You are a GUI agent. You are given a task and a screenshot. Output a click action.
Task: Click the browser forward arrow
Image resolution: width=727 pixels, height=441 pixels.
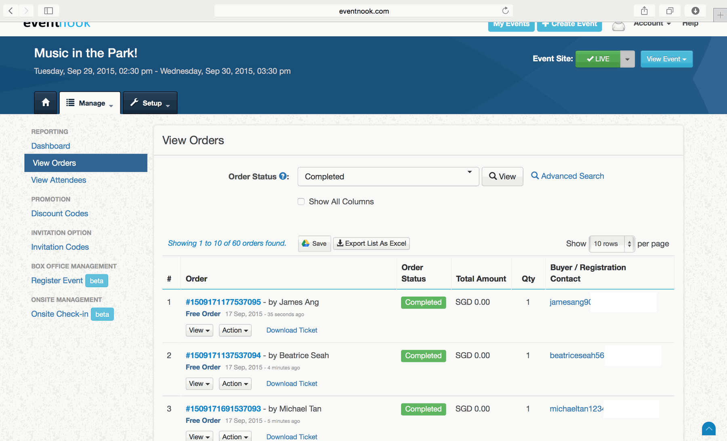click(26, 11)
